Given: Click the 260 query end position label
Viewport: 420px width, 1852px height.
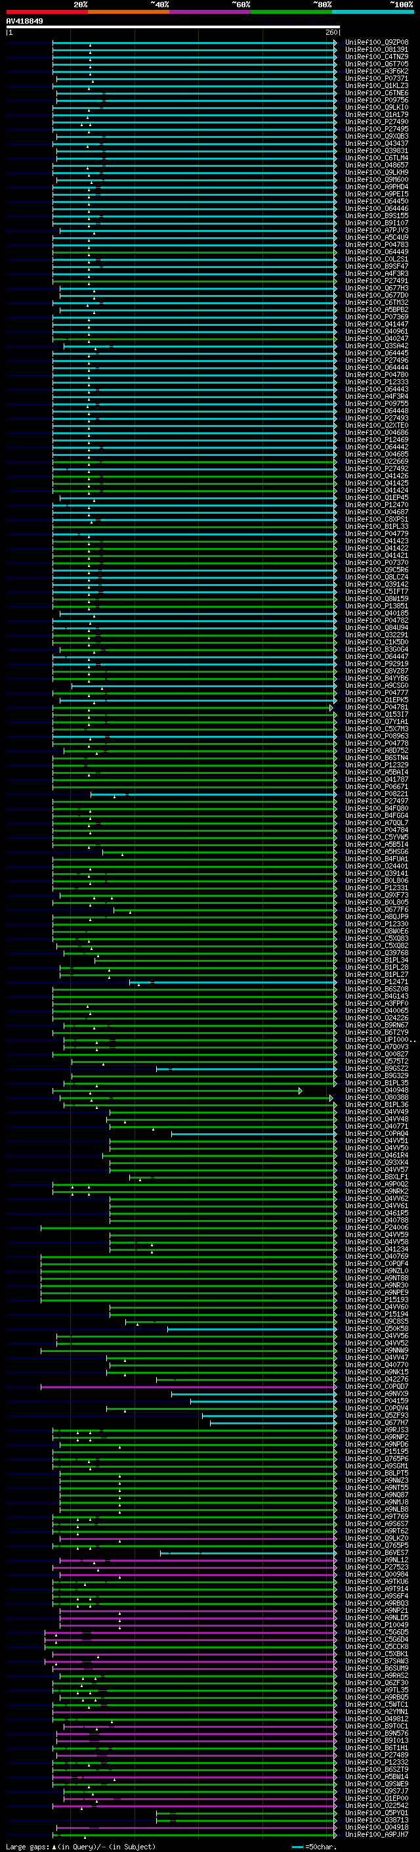Looking at the screenshot, I should coord(331,32).
